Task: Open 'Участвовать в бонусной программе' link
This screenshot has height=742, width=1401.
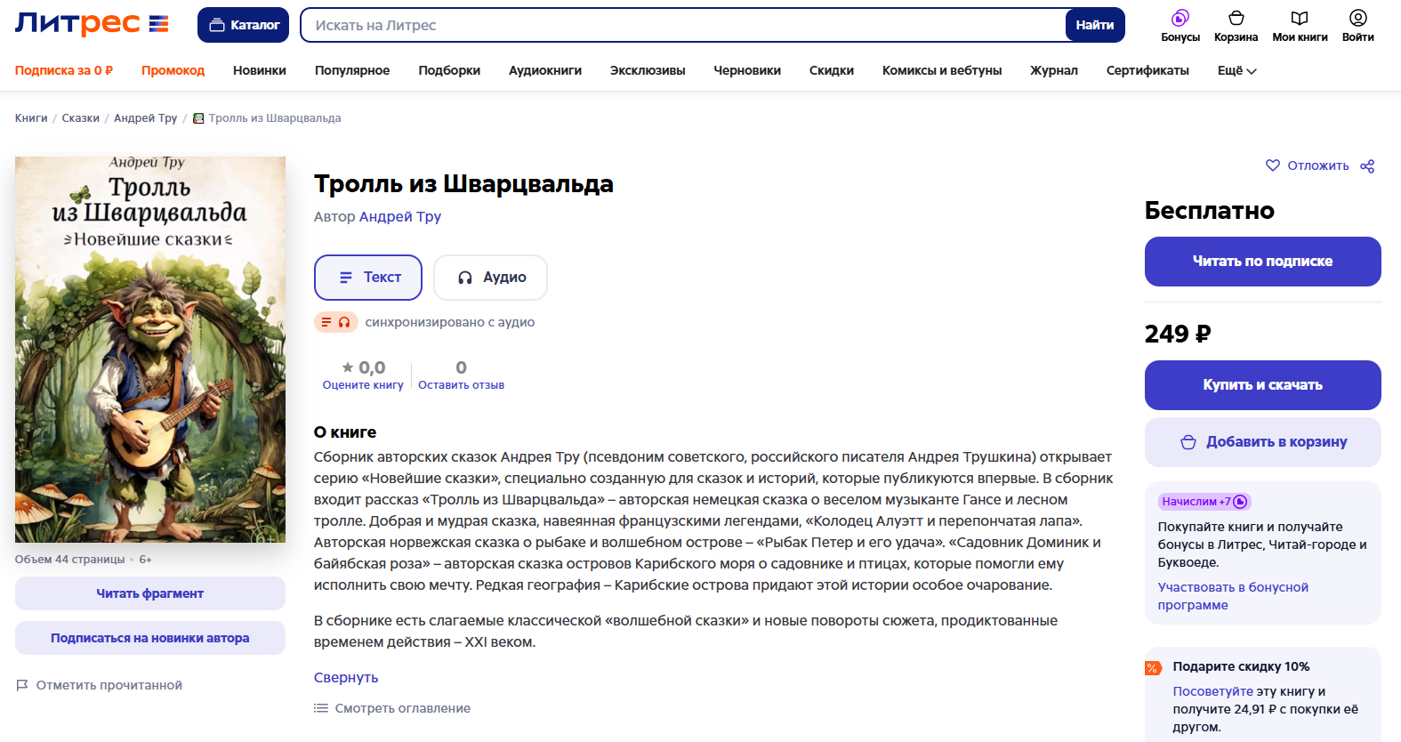Action: [x=1233, y=596]
